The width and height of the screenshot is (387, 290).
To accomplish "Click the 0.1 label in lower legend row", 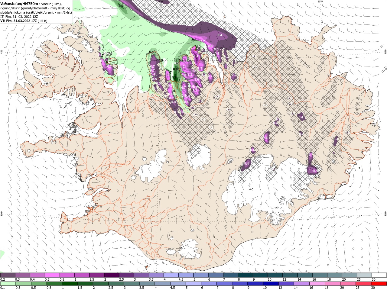I will point(2,288).
